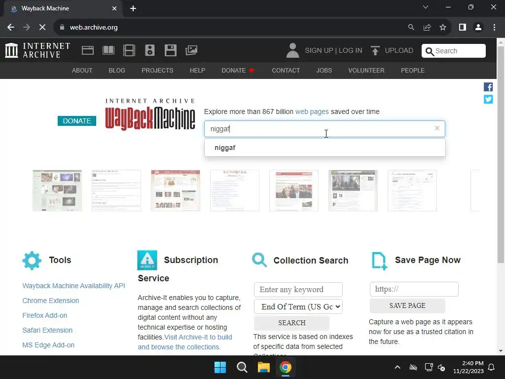
Task: Open the JOBS menu item
Action: (324, 70)
